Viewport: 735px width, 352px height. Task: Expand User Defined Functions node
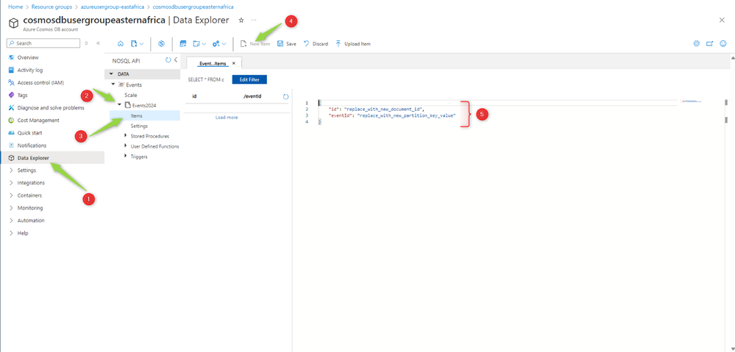click(x=125, y=146)
